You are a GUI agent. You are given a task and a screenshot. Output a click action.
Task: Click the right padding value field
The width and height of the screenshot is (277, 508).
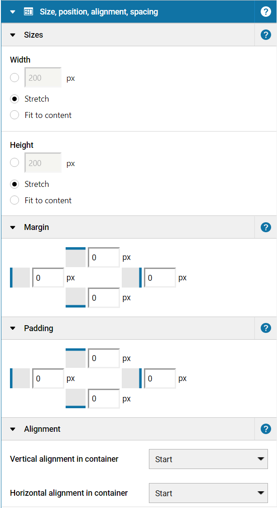tap(160, 378)
